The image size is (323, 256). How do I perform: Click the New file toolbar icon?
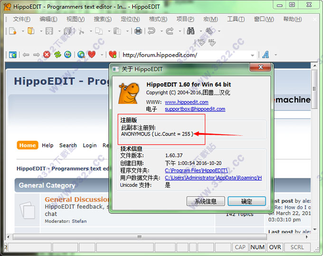12,31
